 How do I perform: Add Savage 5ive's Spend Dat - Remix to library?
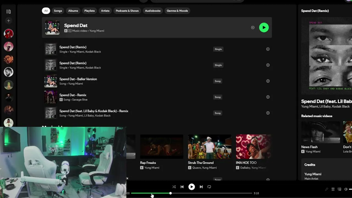tap(268, 97)
